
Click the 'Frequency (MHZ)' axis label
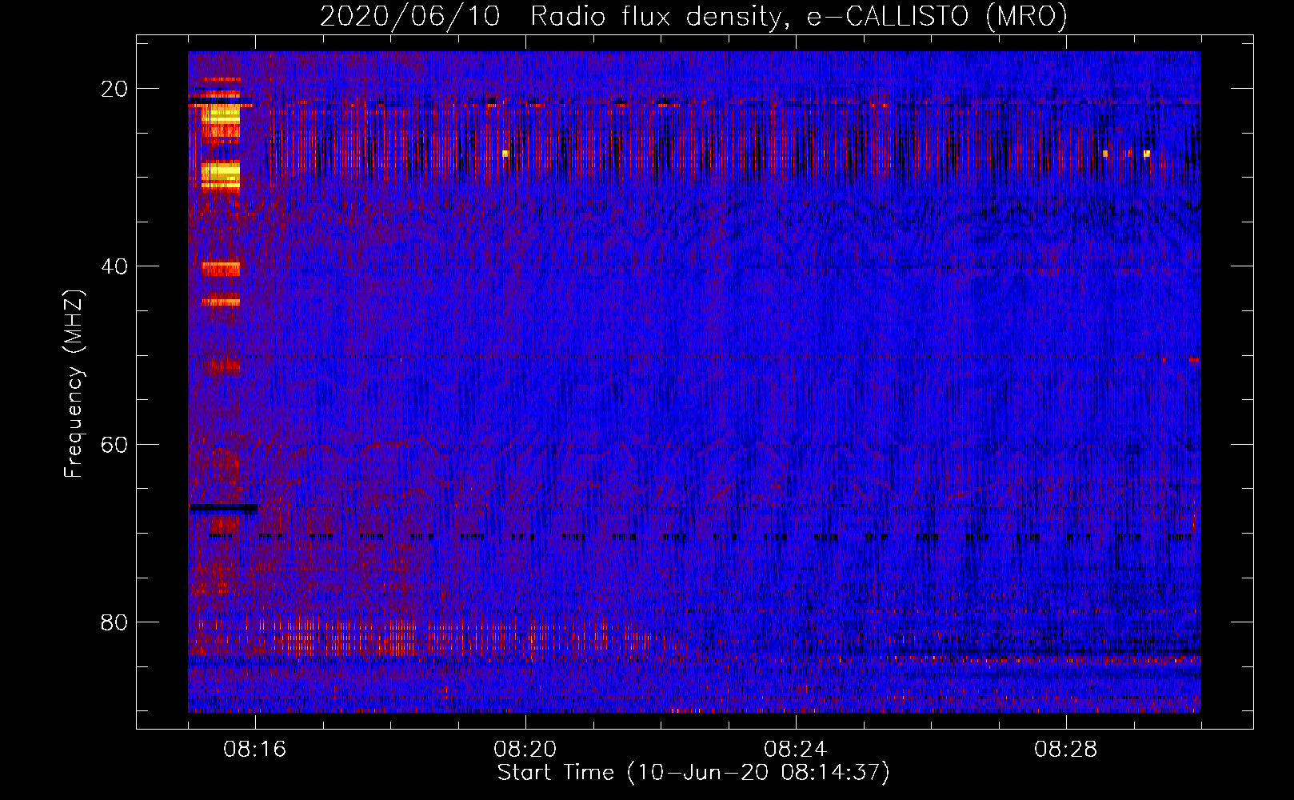coord(74,384)
